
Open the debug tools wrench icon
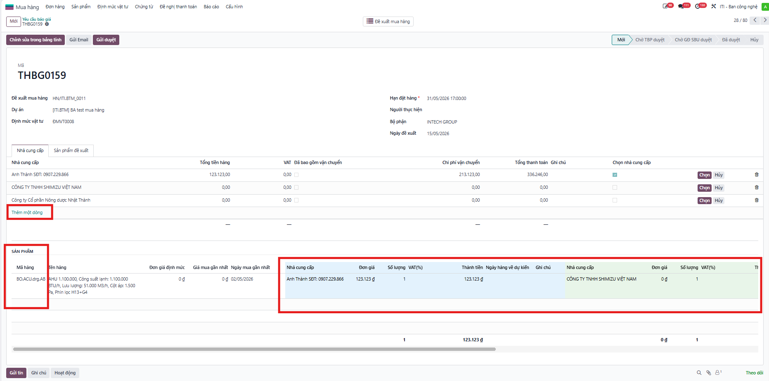[714, 6]
